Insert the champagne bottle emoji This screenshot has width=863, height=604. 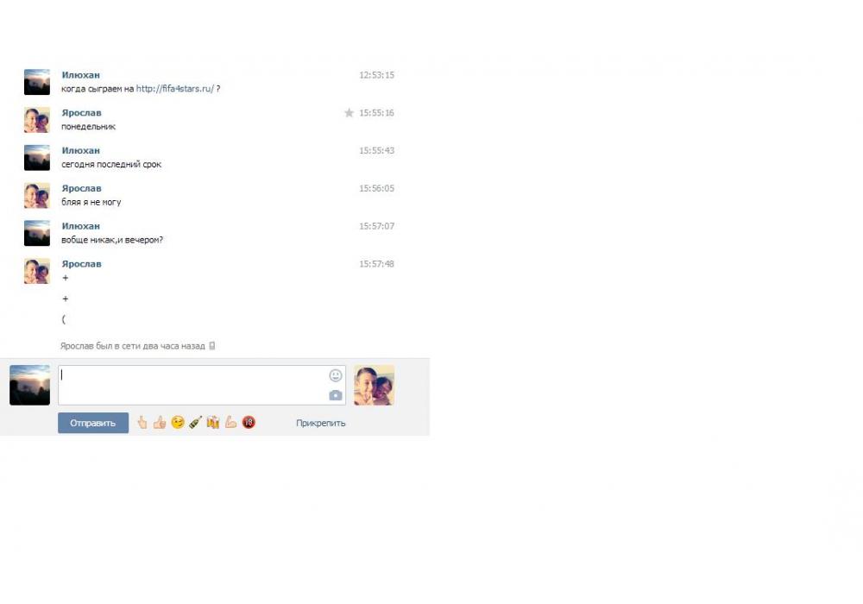(195, 423)
